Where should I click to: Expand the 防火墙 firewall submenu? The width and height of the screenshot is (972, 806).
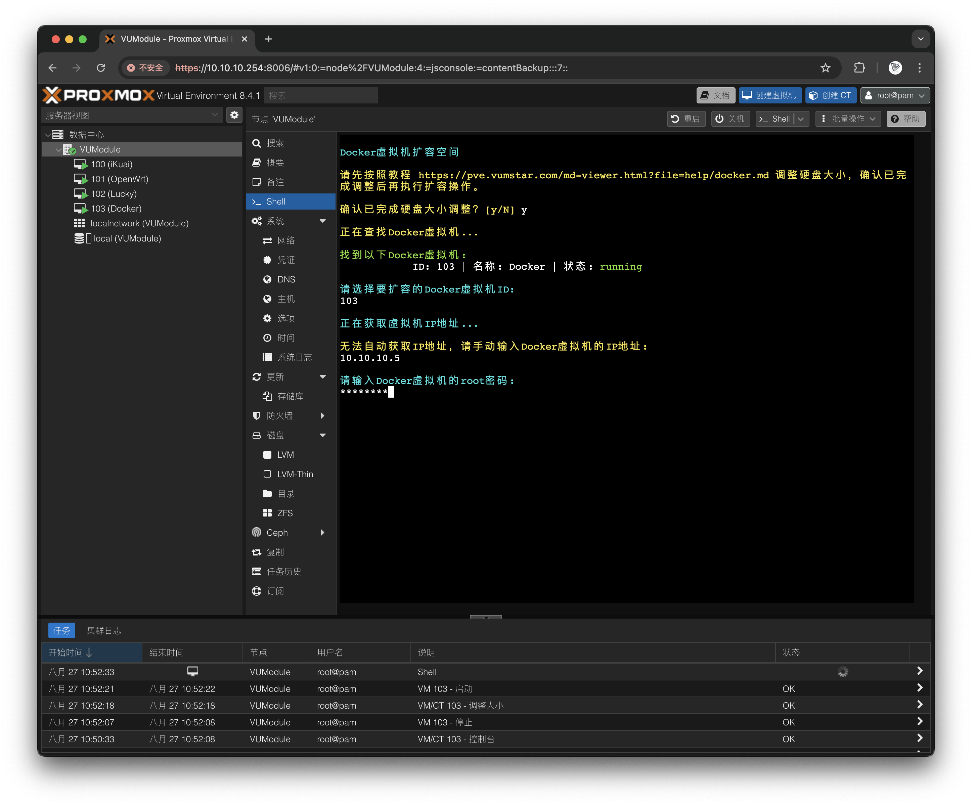(322, 415)
